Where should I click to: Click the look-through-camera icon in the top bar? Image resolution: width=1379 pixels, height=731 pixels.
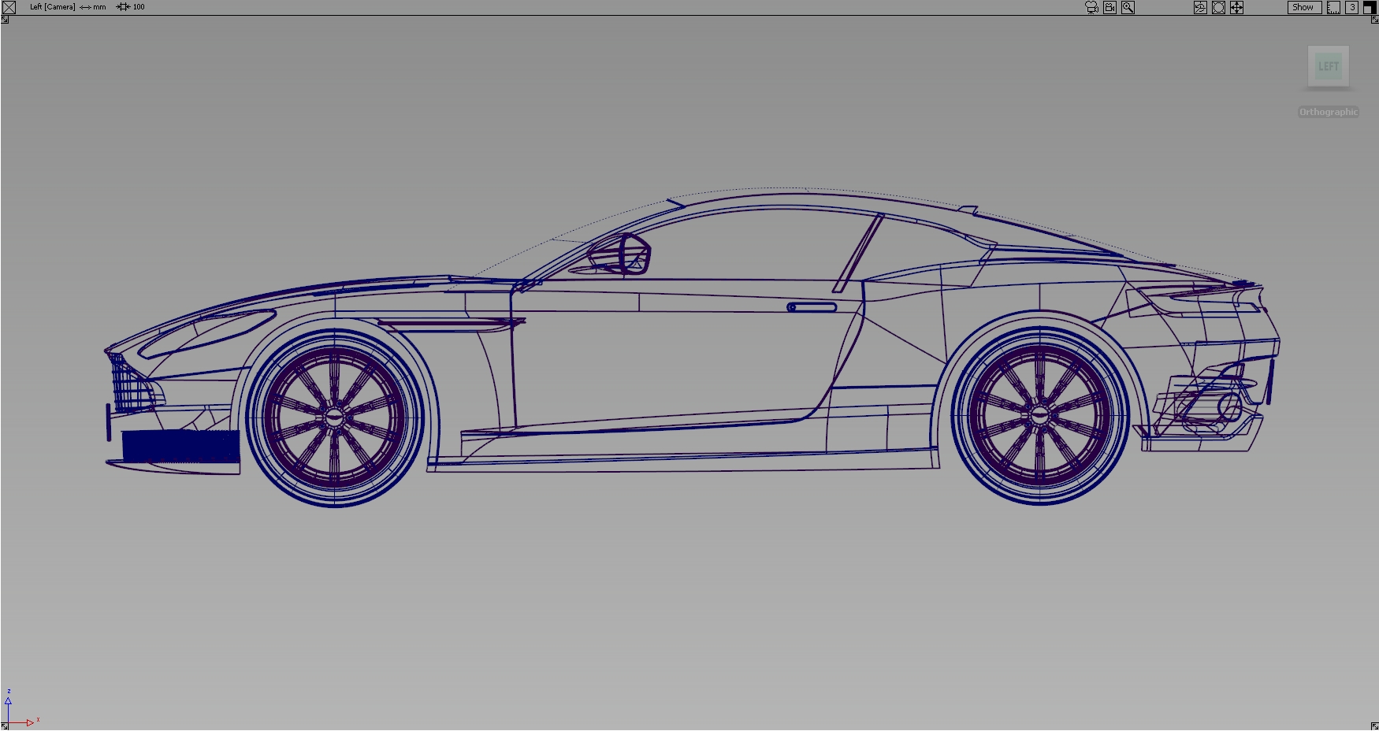(x=1110, y=7)
